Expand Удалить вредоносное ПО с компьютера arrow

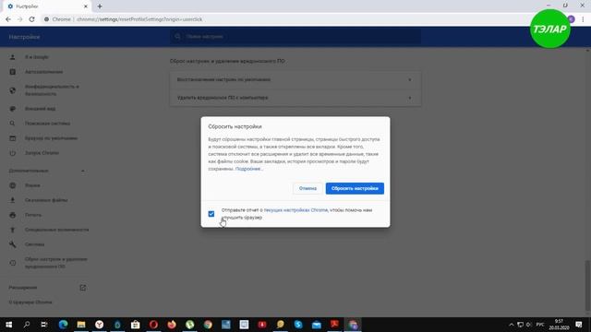[410, 98]
